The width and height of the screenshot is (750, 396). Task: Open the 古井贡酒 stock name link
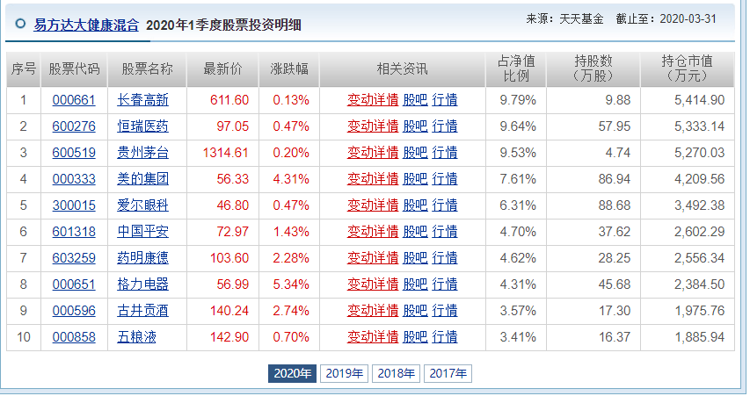pos(142,311)
